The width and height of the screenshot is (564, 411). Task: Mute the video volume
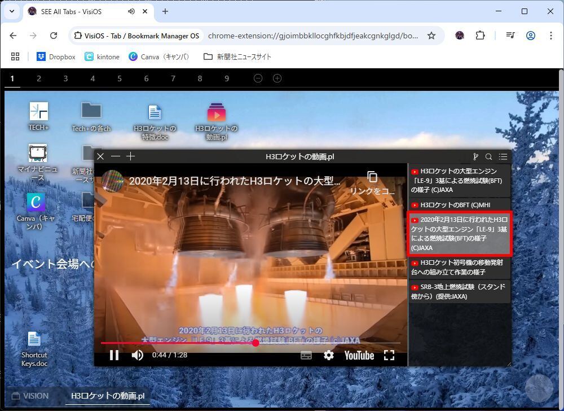tap(137, 355)
